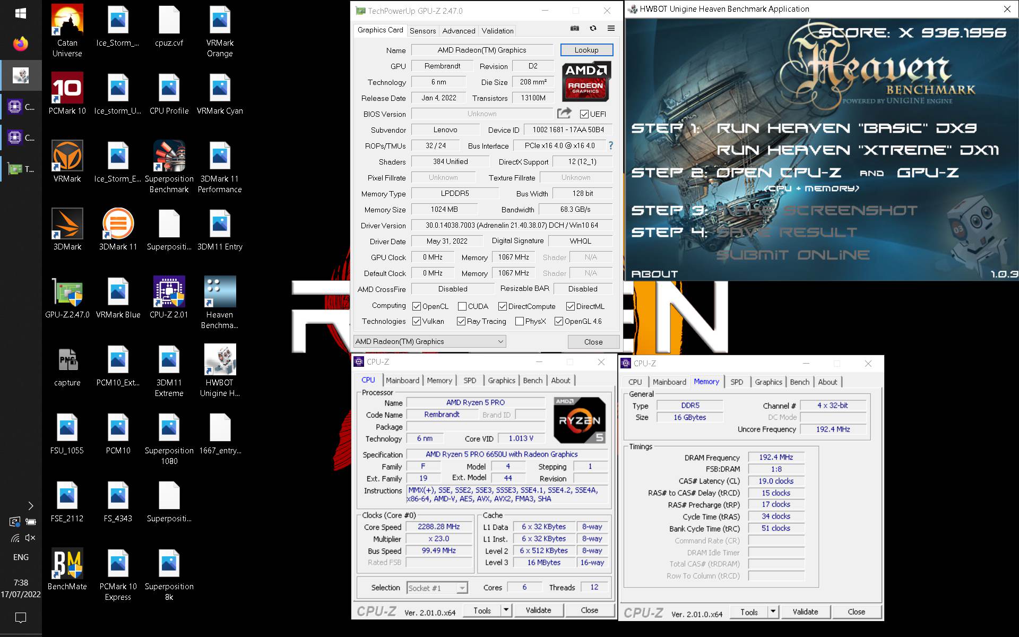
Task: Open GPU-Z.2.47.0 desktop icon
Action: tap(67, 297)
